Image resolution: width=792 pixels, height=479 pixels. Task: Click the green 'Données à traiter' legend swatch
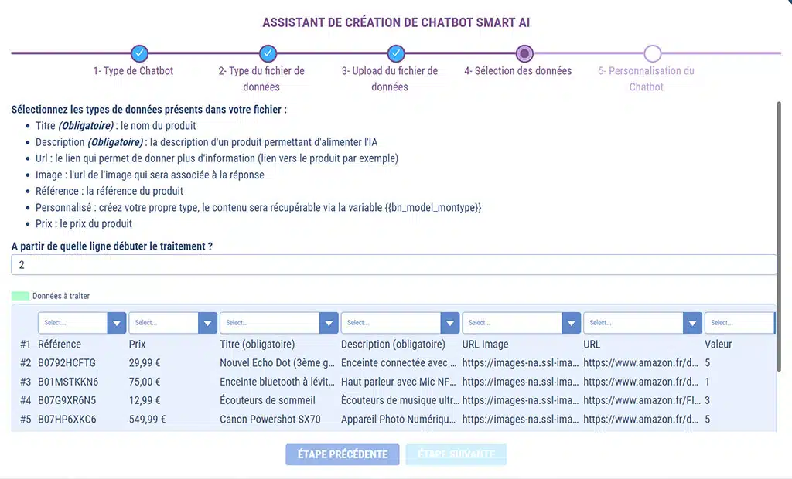pos(21,296)
